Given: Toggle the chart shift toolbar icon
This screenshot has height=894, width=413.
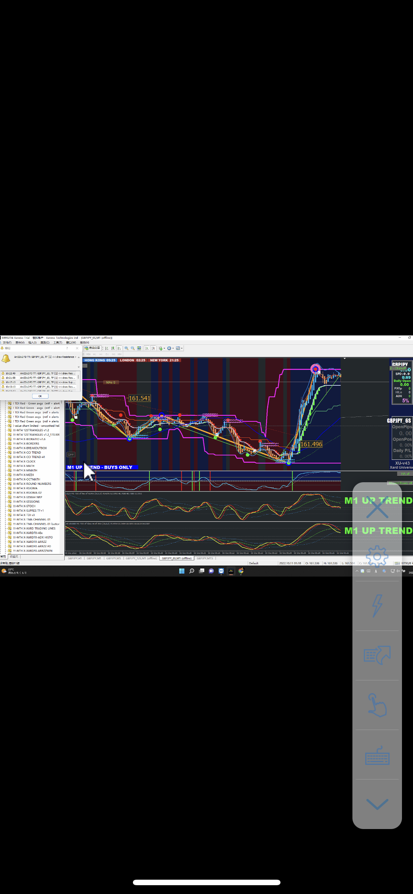Looking at the screenshot, I should click(x=153, y=348).
